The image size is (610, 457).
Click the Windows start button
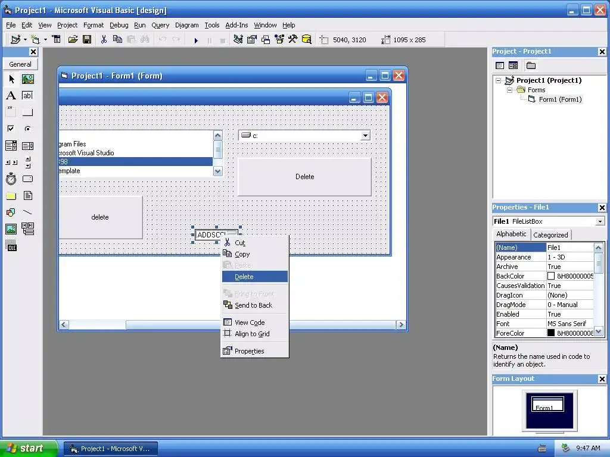click(x=29, y=449)
